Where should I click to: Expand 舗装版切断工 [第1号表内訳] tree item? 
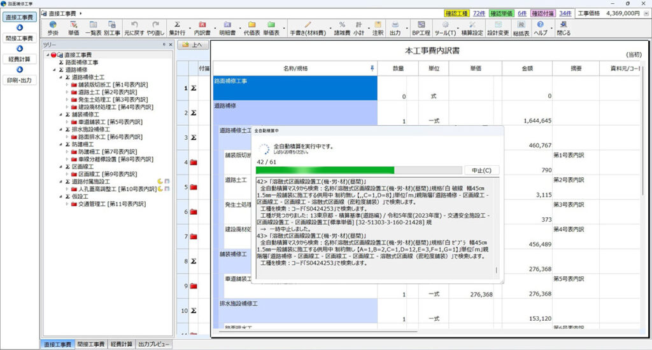(67, 84)
